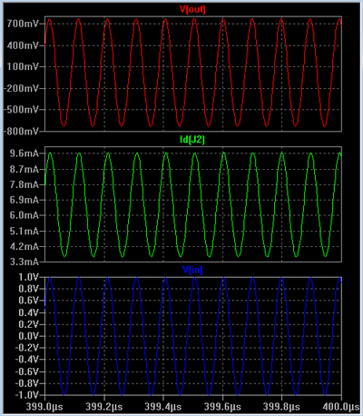Click the 0.0V axis label

(29, 336)
